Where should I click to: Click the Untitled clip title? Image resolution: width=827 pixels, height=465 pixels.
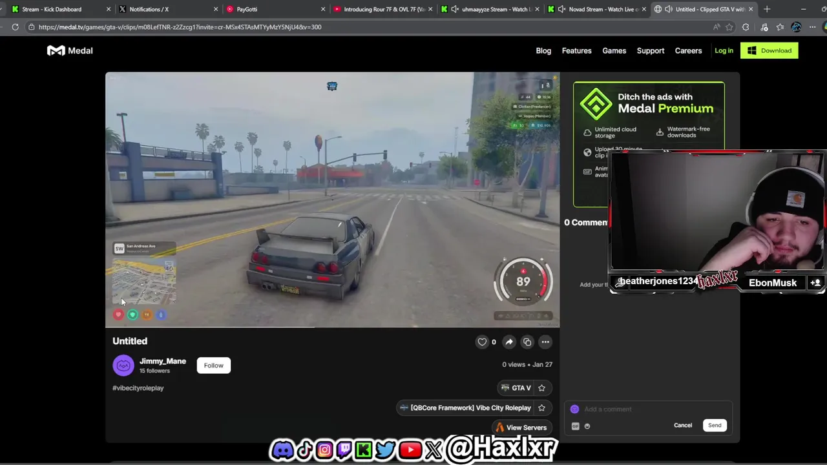[130, 341]
